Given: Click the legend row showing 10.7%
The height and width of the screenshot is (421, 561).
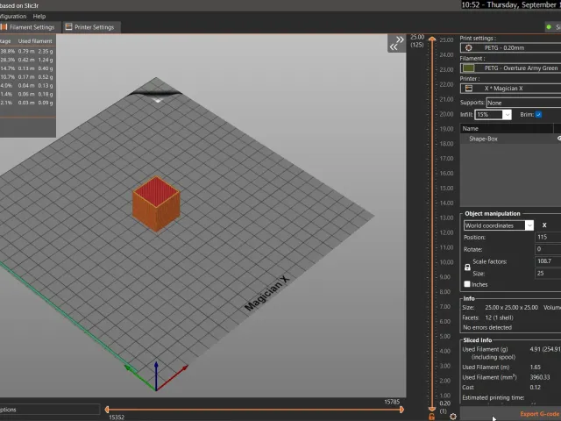Looking at the screenshot, I should 27,77.
